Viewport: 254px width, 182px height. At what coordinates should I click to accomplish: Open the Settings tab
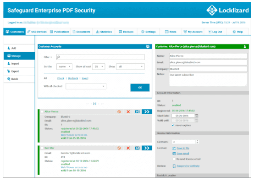tap(149, 32)
